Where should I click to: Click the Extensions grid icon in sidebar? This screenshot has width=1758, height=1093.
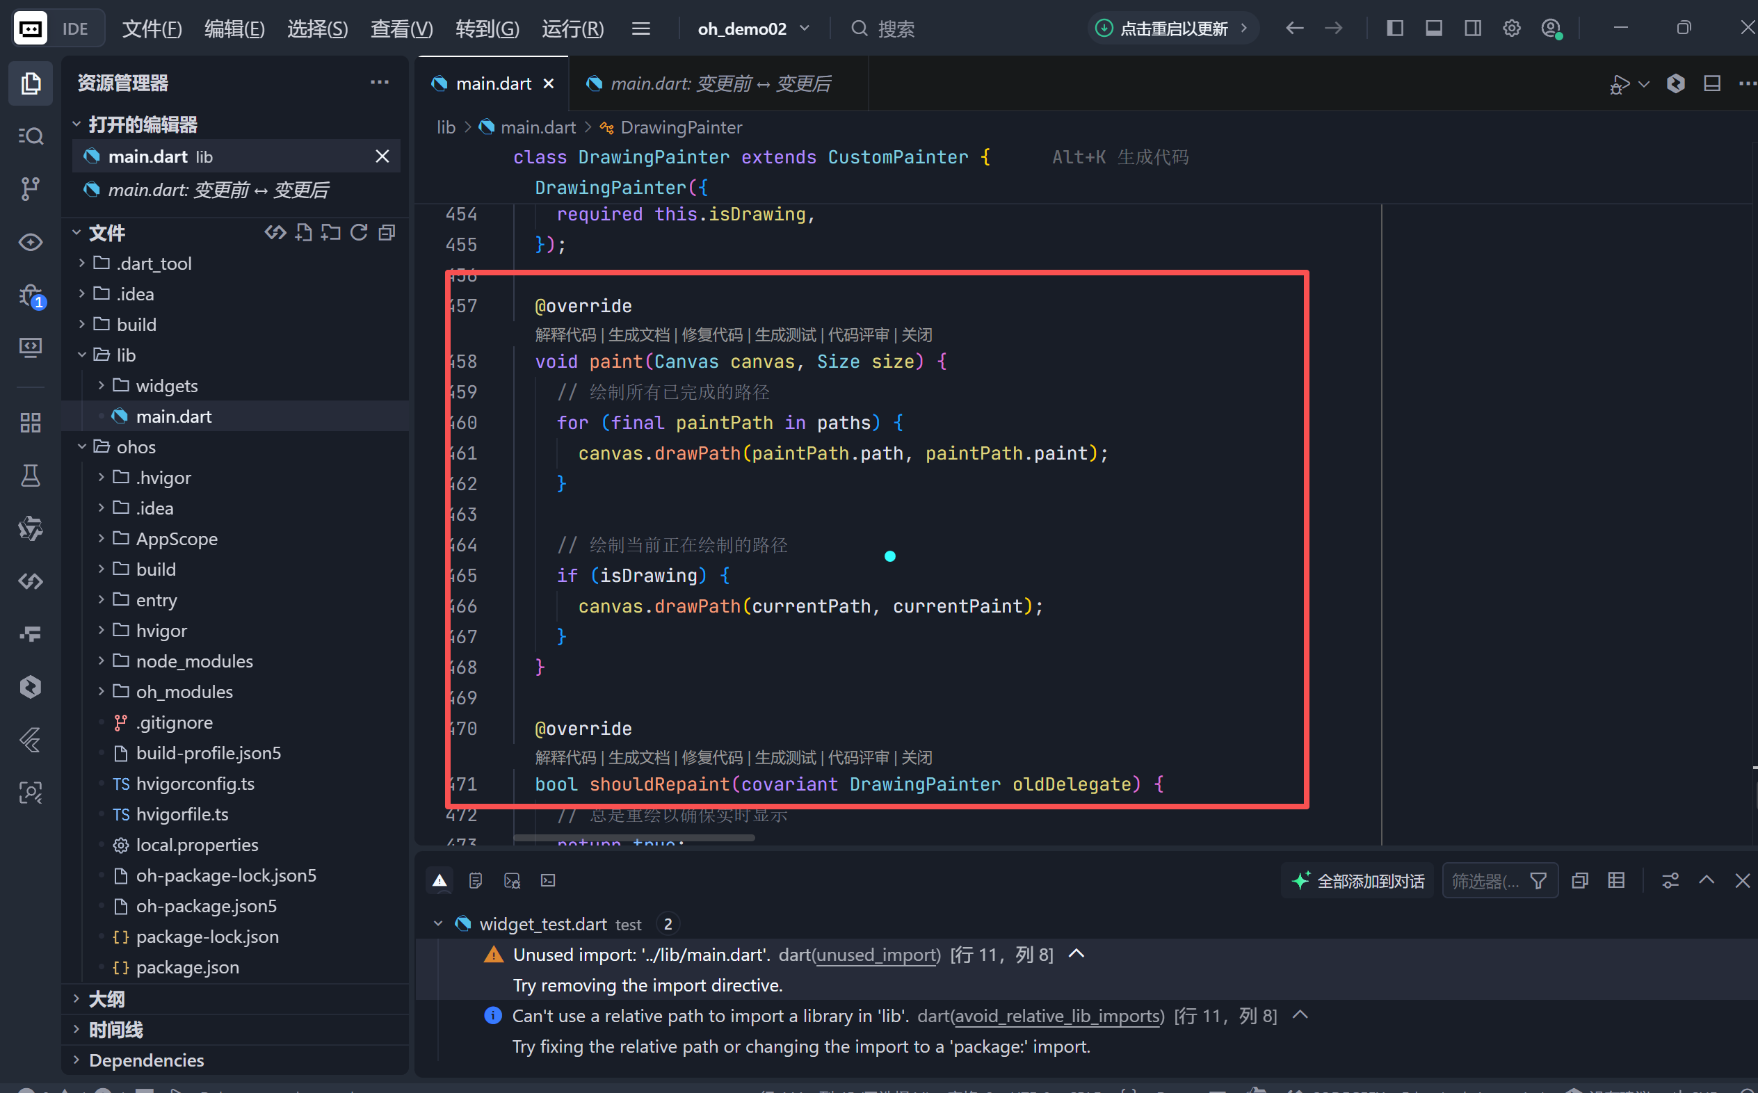(x=31, y=422)
